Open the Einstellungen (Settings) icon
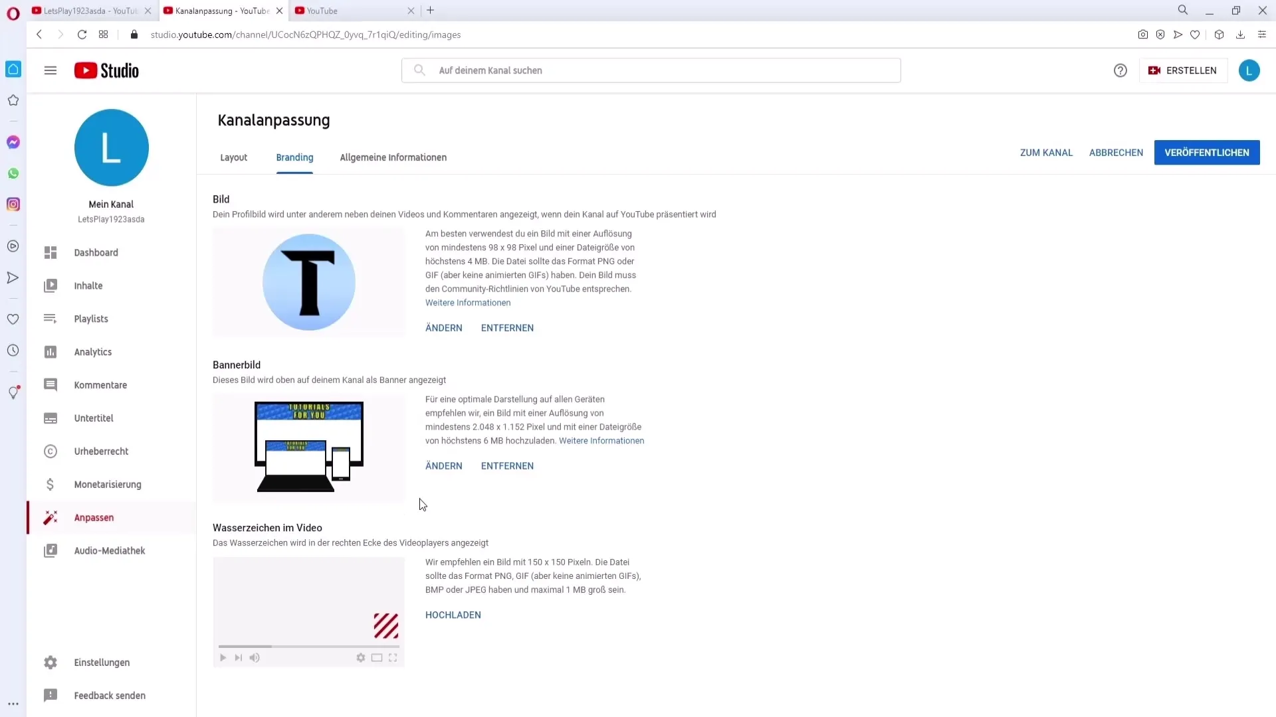The height and width of the screenshot is (717, 1276). coord(50,662)
